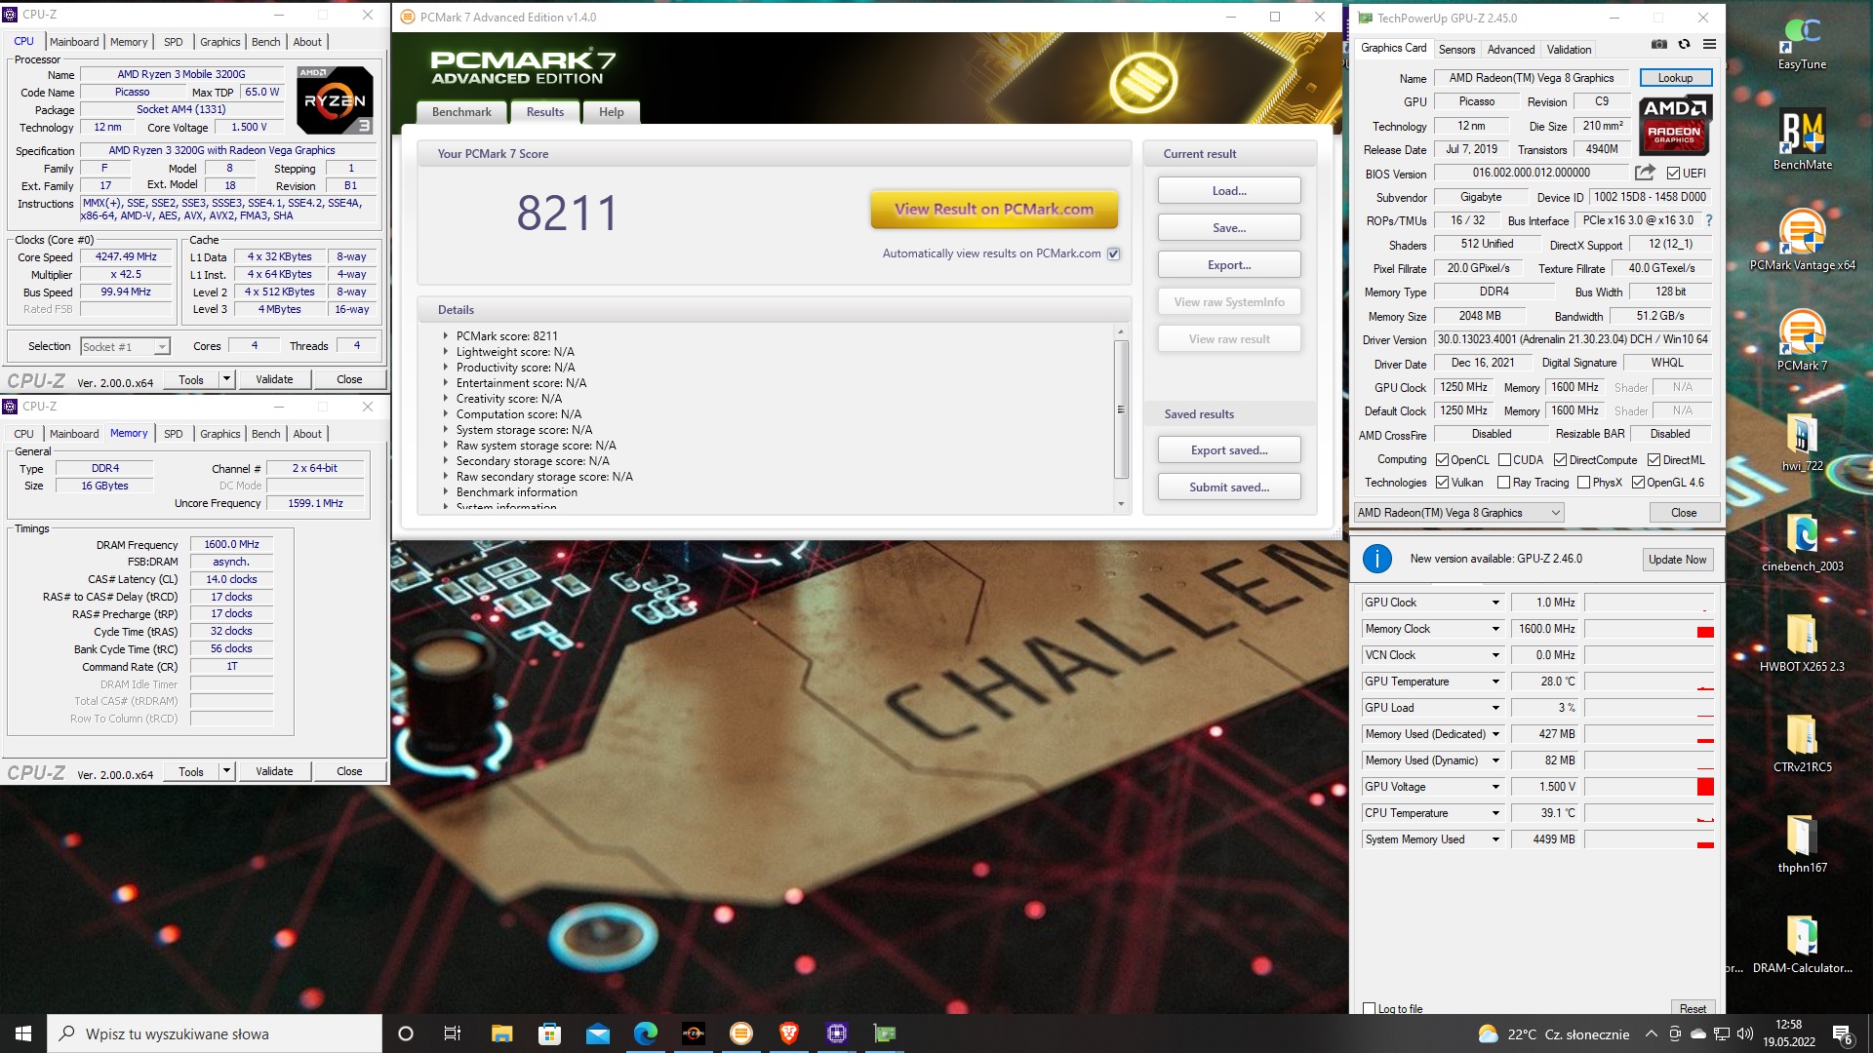Screen dimensions: 1873x1053
Task: Open PCMark Vantage x64 desktop icon
Action: coord(1802,239)
